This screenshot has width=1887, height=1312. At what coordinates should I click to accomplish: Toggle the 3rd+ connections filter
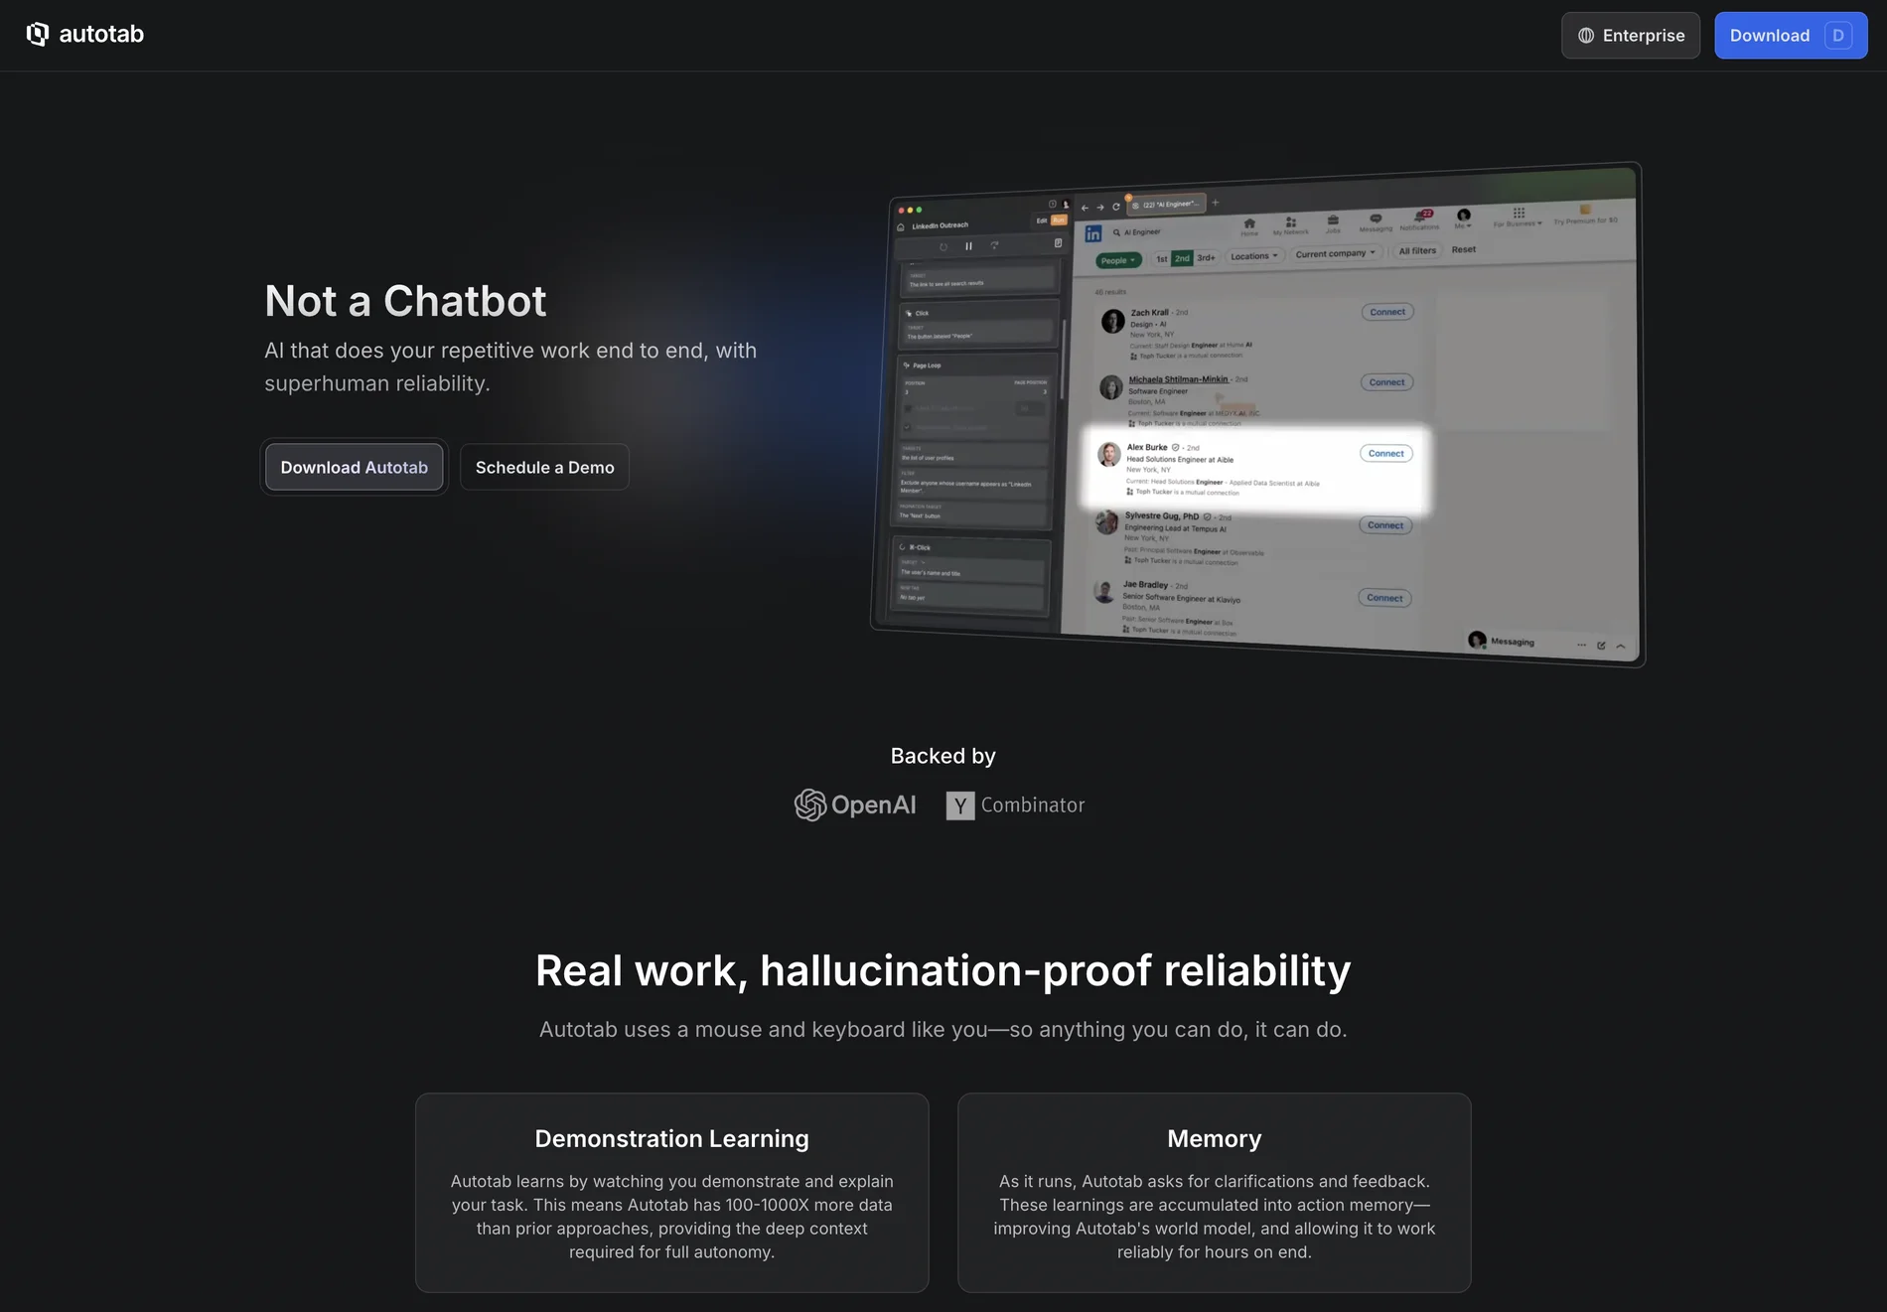[x=1206, y=257]
